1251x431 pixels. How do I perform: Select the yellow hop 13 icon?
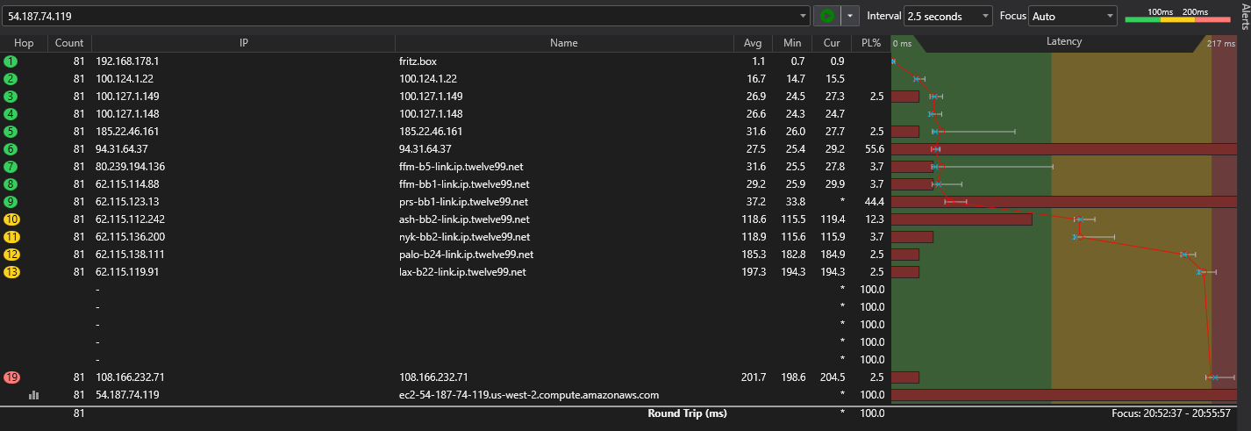[x=11, y=272]
